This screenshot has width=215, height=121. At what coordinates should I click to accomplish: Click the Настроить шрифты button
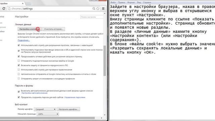pos(69,109)
